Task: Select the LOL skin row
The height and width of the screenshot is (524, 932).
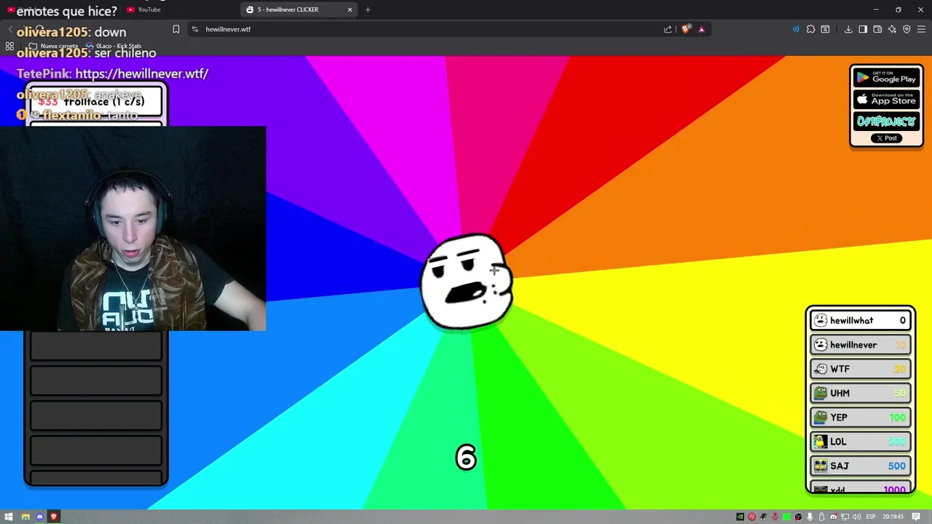Action: click(861, 442)
